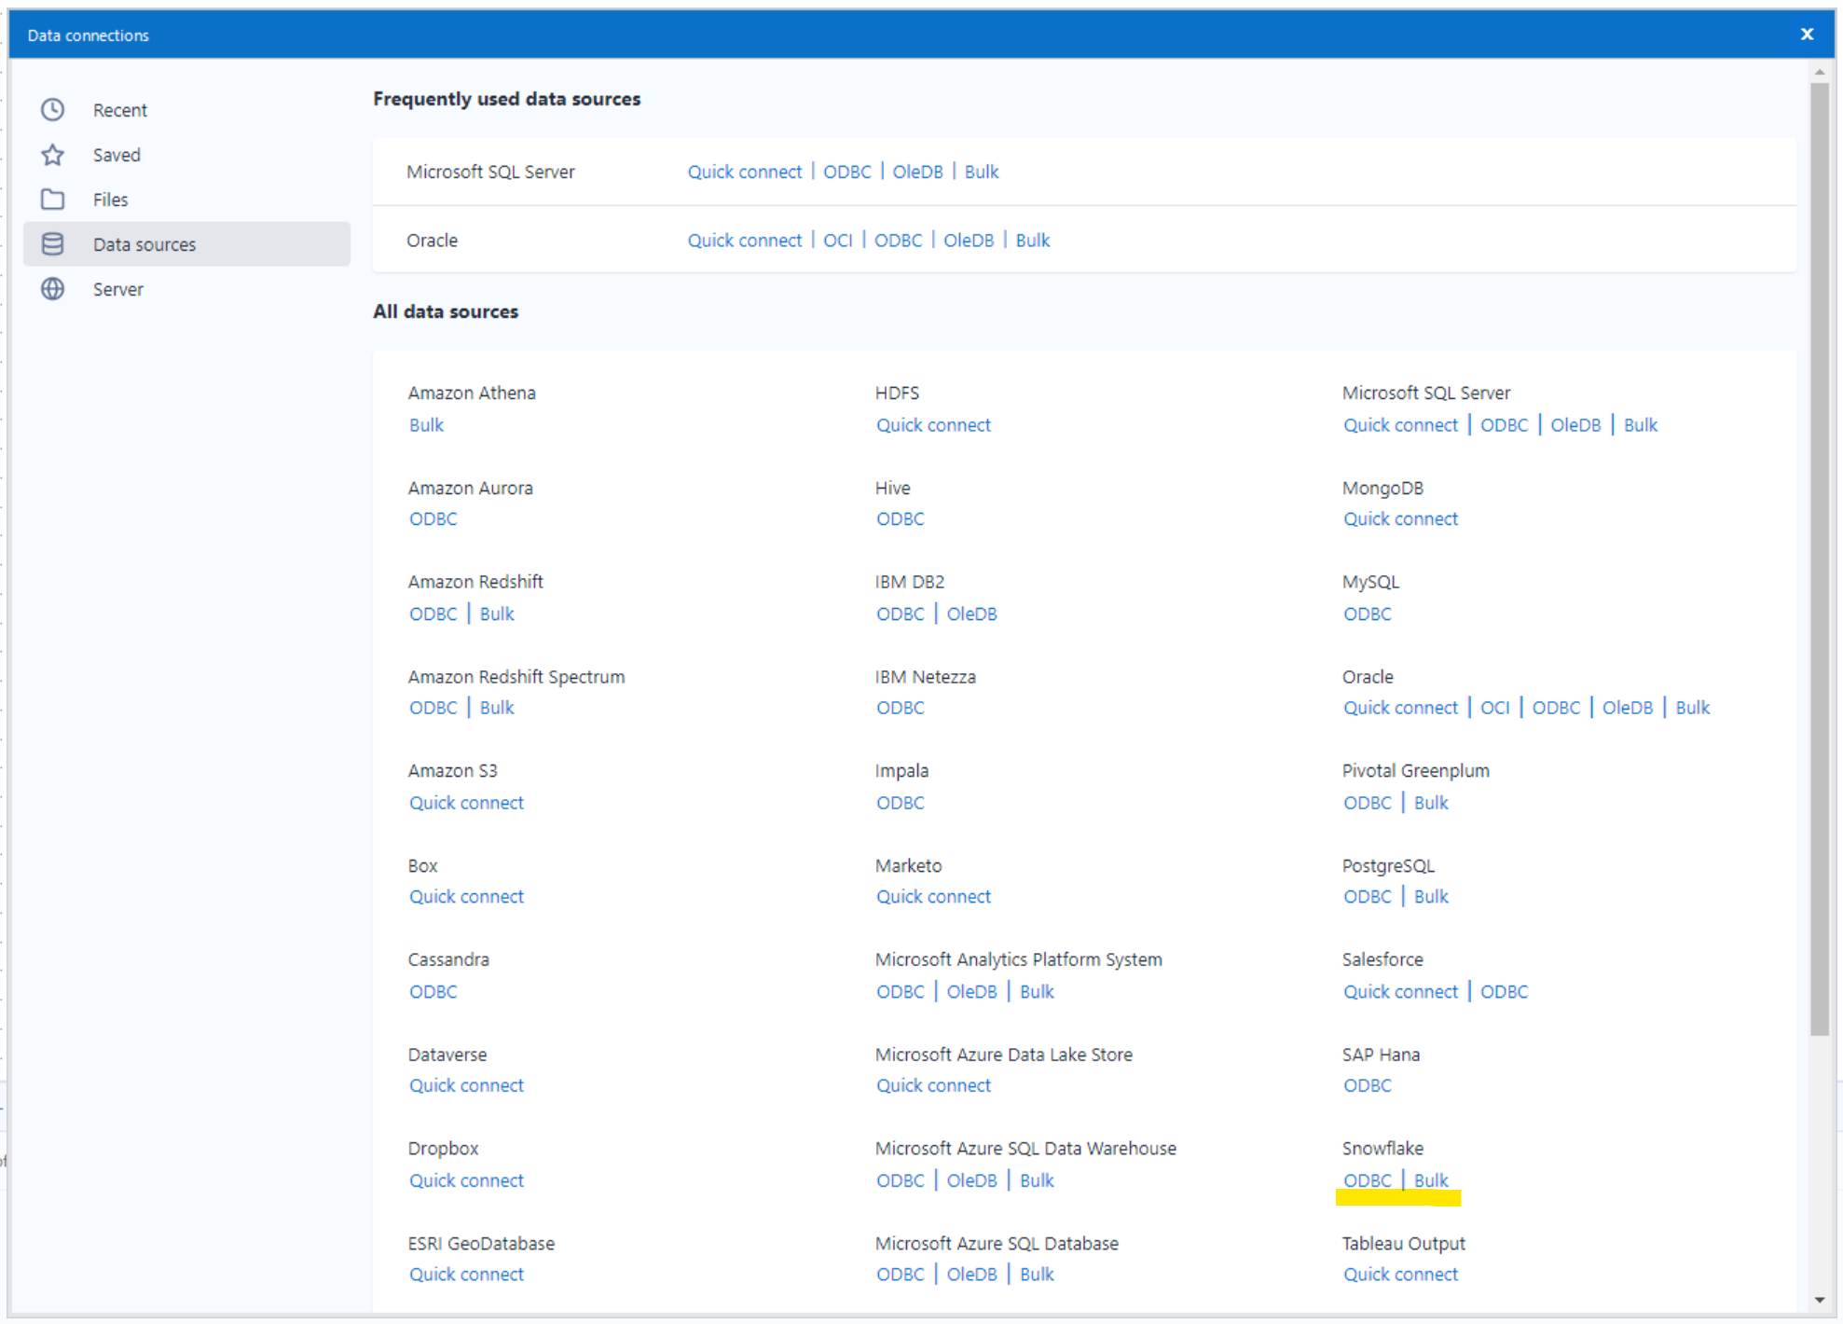The image size is (1843, 1324).
Task: Quick connect to Salesforce
Action: (x=1400, y=992)
